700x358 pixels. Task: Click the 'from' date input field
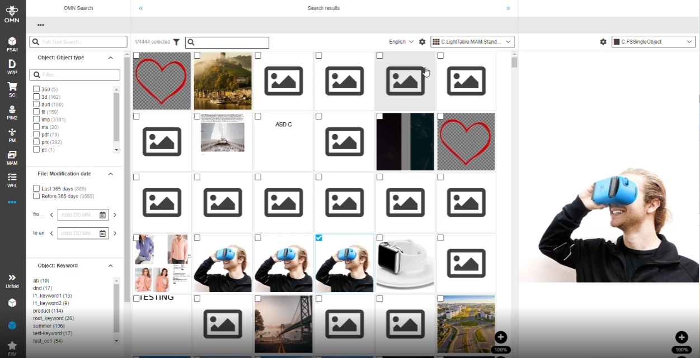click(82, 215)
